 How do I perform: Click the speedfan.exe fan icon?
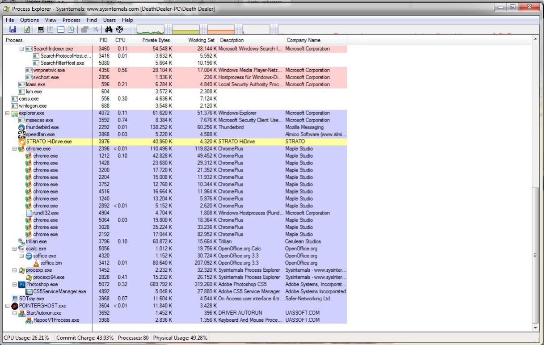[x=22, y=135]
